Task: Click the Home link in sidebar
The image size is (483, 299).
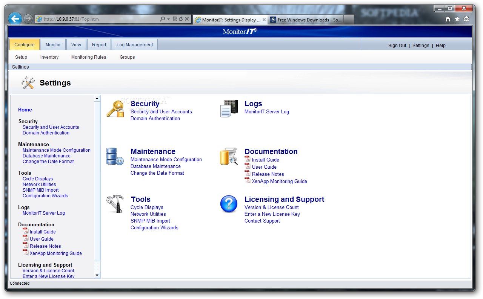Action: point(25,110)
